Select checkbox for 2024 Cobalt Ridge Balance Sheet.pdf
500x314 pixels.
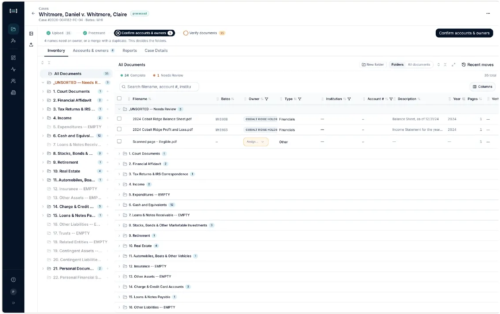pyautogui.click(x=119, y=119)
